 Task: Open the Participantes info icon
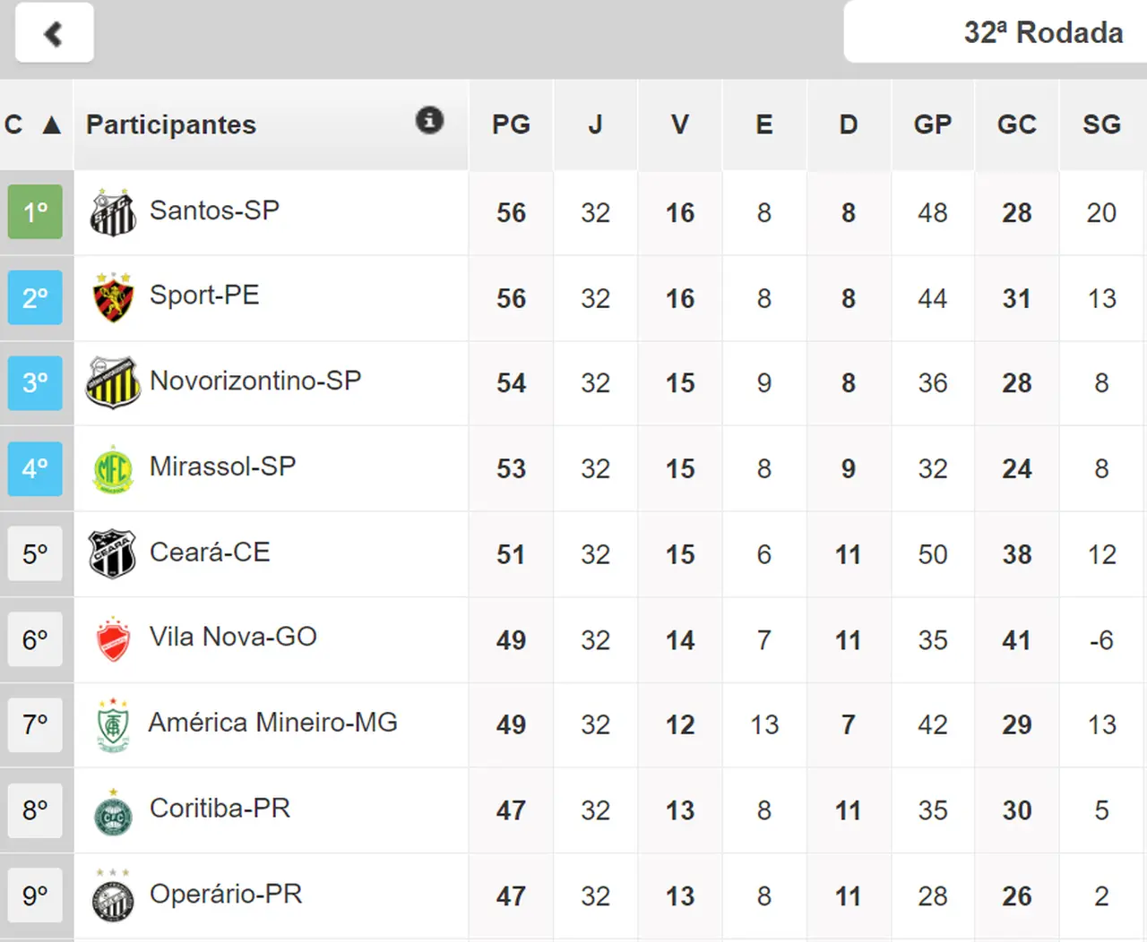click(x=429, y=120)
